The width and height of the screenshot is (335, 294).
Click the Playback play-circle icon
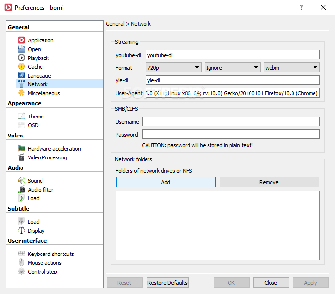(21, 58)
